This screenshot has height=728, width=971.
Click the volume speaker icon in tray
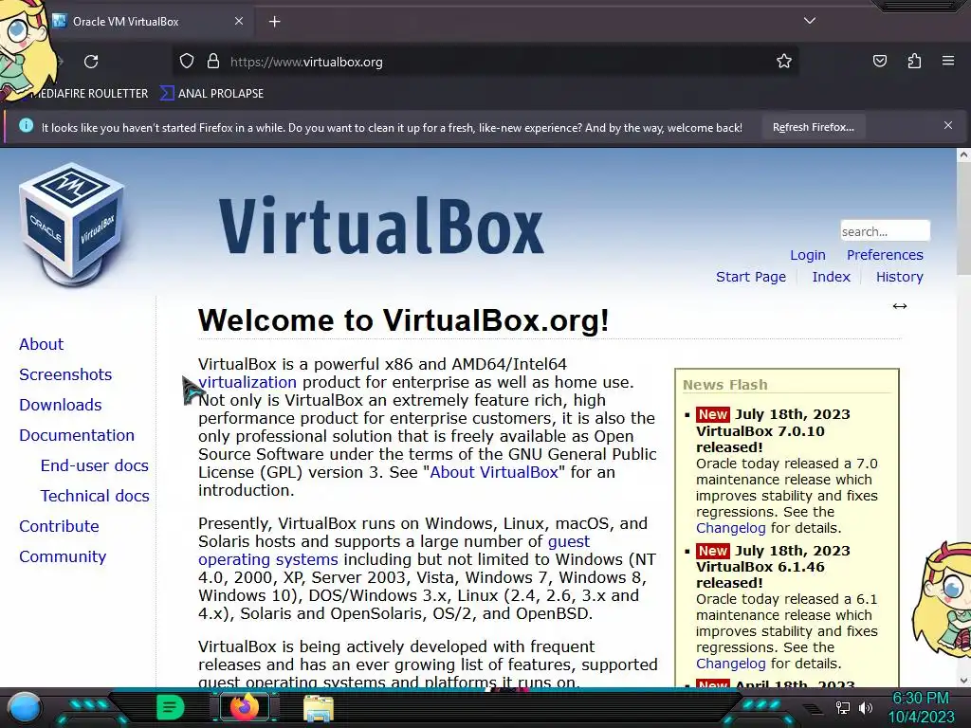[x=866, y=707]
